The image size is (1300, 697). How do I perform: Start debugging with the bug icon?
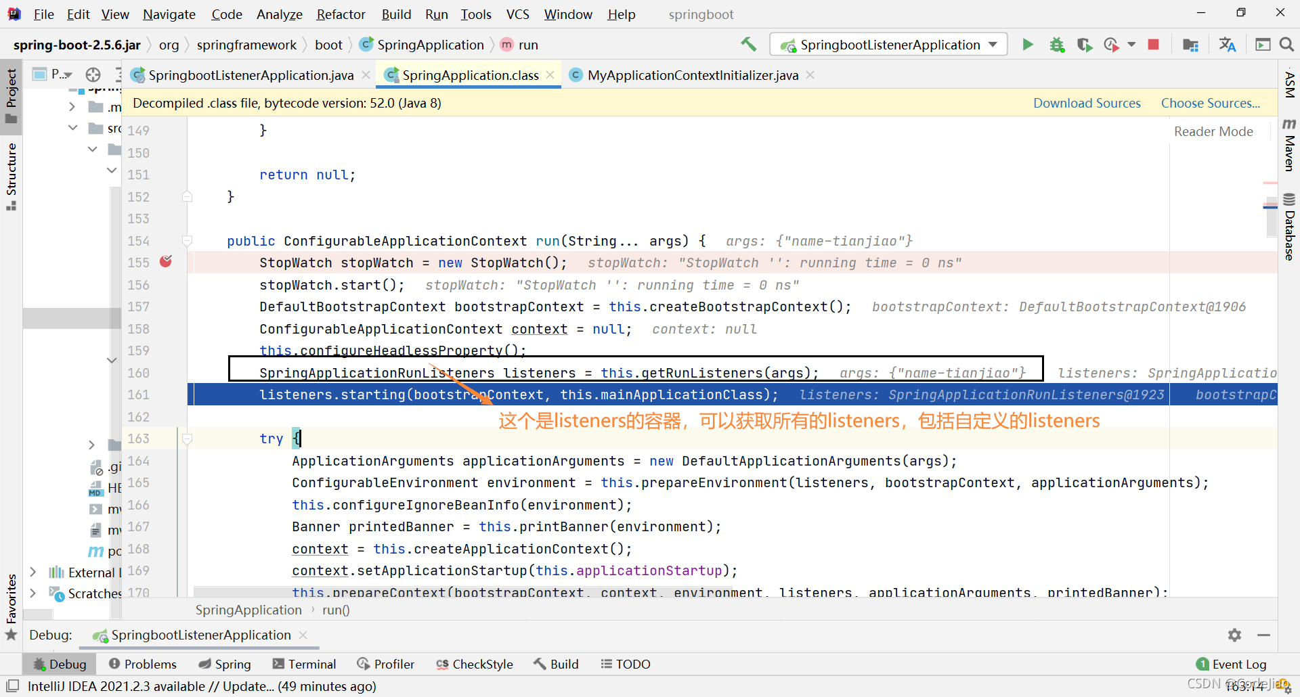(x=1057, y=45)
